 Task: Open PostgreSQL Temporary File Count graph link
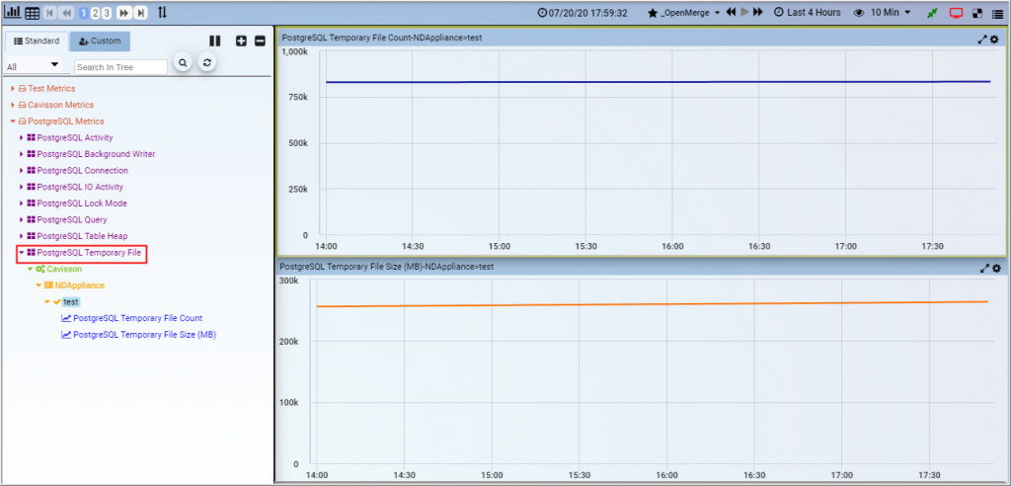(138, 318)
